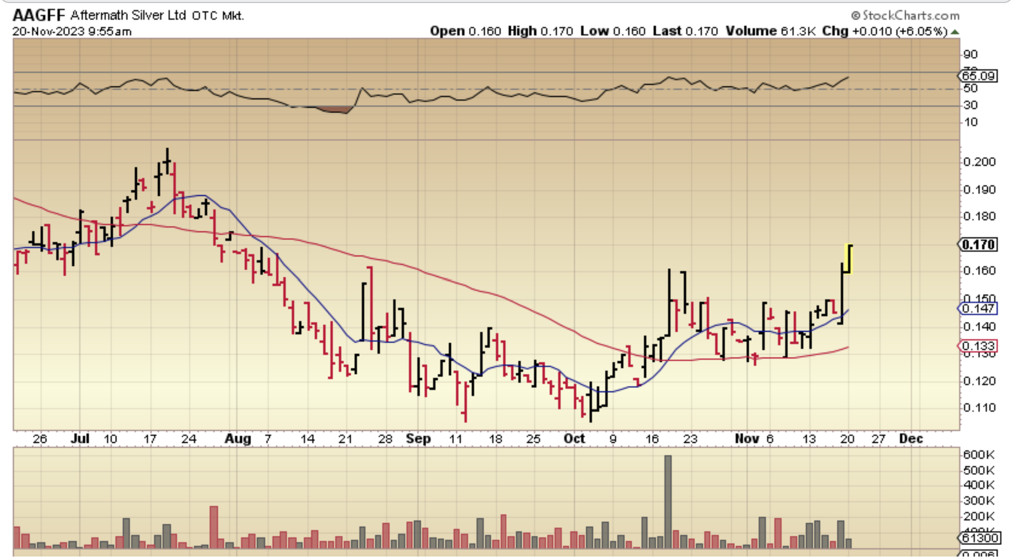Click the red moving average tag 0.133

point(977,346)
